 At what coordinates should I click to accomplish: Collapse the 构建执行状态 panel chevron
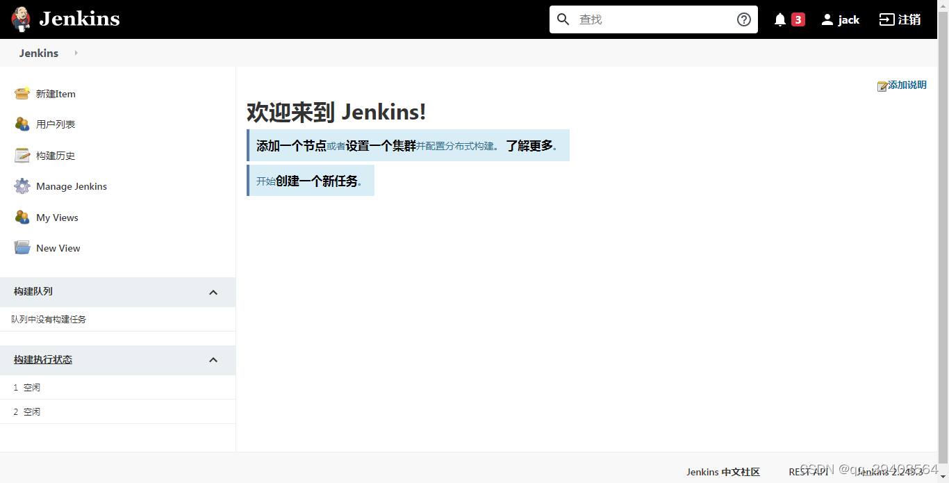[x=213, y=360]
